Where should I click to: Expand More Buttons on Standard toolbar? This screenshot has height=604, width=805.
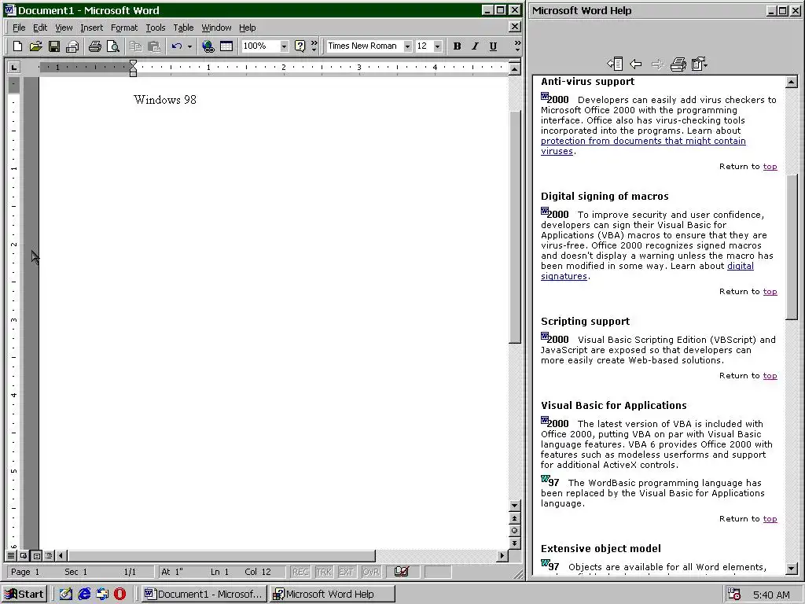click(x=314, y=46)
